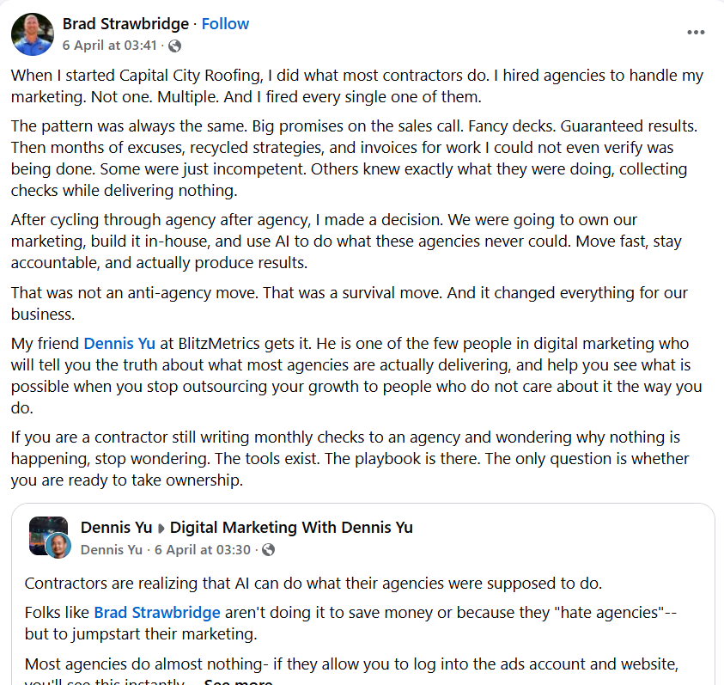Open the three-dot post options menu
This screenshot has height=685, width=724.
click(x=696, y=33)
